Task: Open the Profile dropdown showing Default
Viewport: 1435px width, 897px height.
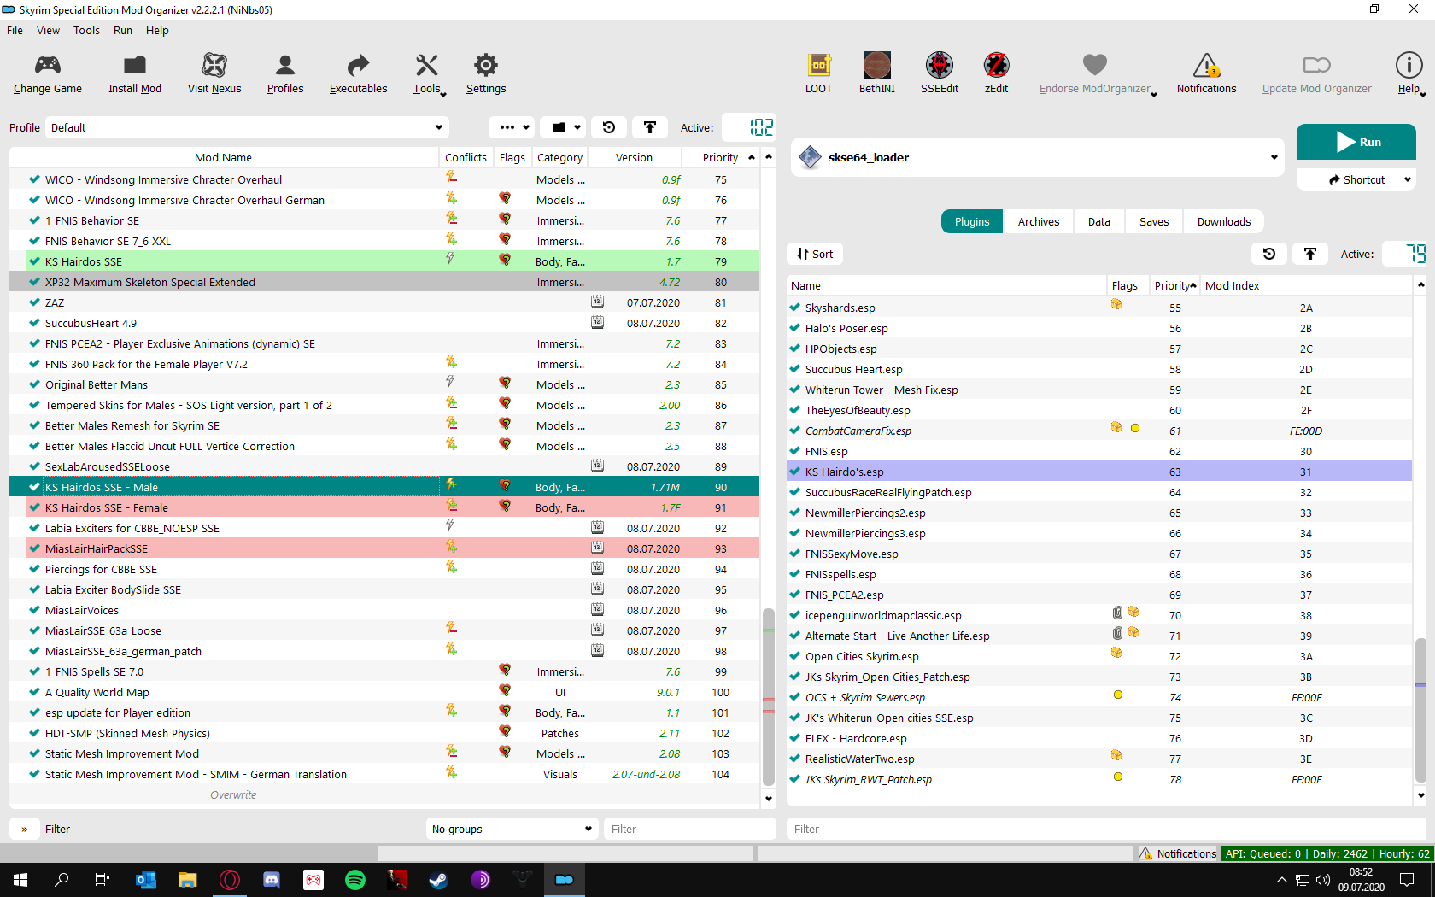Action: pyautogui.click(x=247, y=127)
